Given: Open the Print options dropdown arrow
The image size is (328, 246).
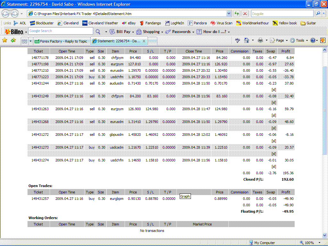Looking at the screenshot, I should point(266,40).
